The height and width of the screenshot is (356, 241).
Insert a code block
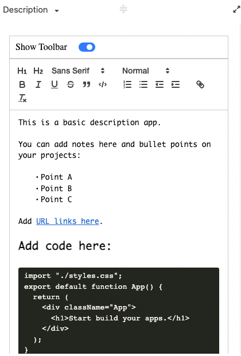coord(103,84)
